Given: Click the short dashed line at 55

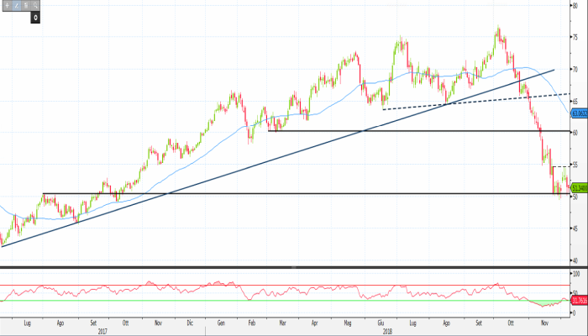Looking at the screenshot, I should 559,167.
